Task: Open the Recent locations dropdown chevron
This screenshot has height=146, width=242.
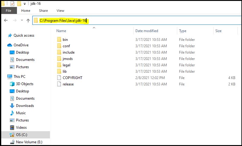Action: tap(22, 20)
